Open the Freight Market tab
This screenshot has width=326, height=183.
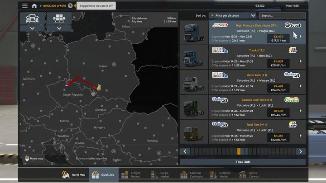(131, 175)
